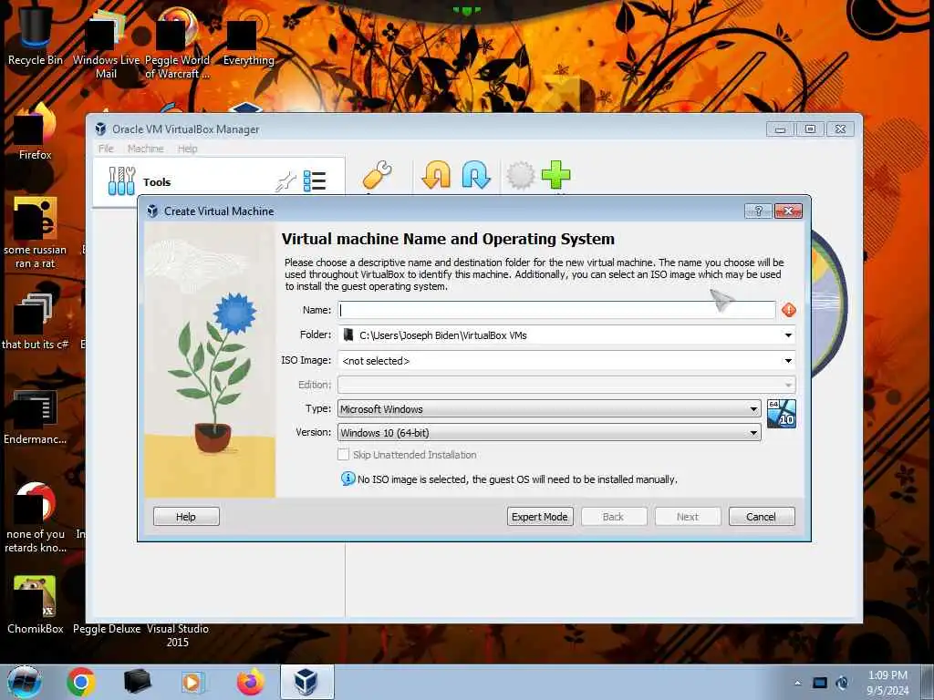Open Firefox from the taskbar
Viewport: 934px width, 700px height.
pyautogui.click(x=251, y=682)
